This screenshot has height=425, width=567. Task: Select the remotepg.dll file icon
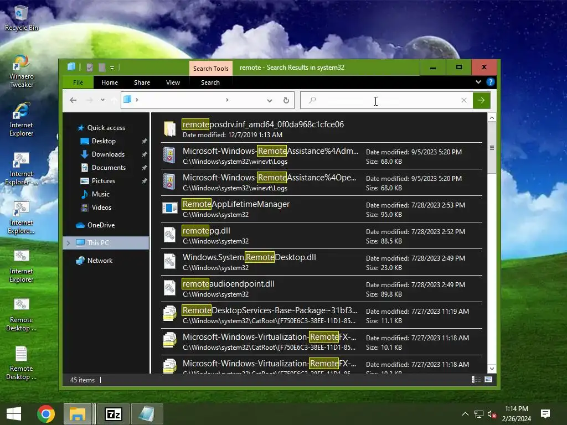169,235
